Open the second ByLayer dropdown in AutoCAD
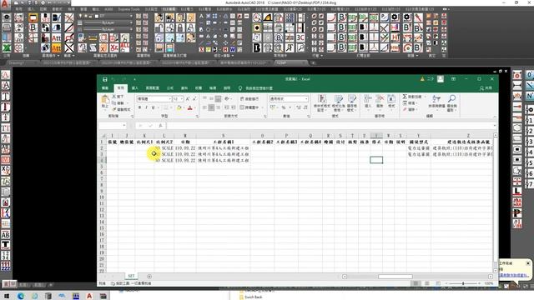 pos(131,29)
